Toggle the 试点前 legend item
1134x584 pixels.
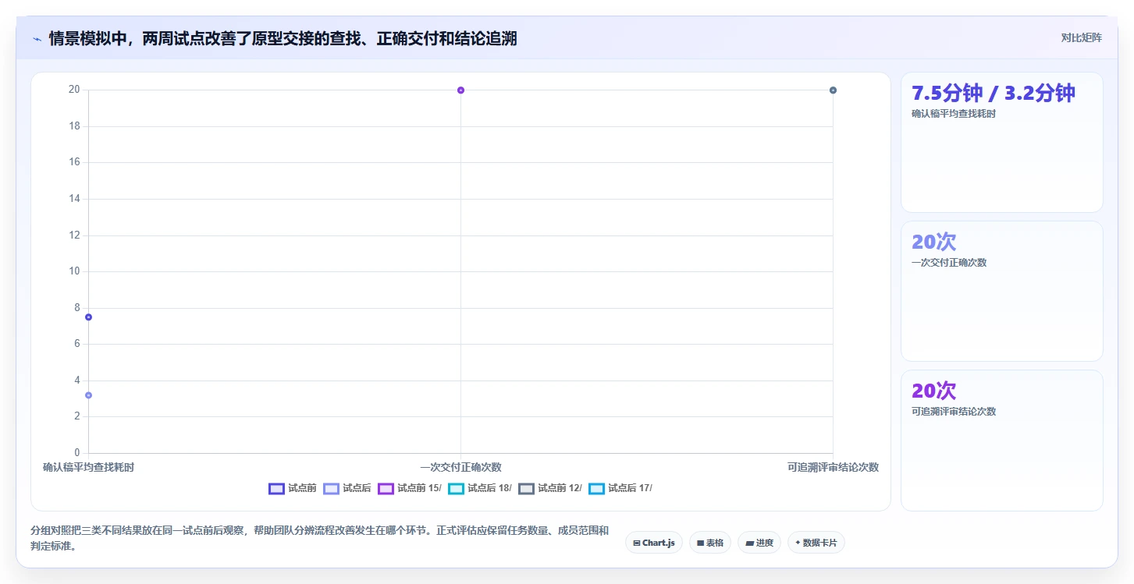(x=293, y=488)
